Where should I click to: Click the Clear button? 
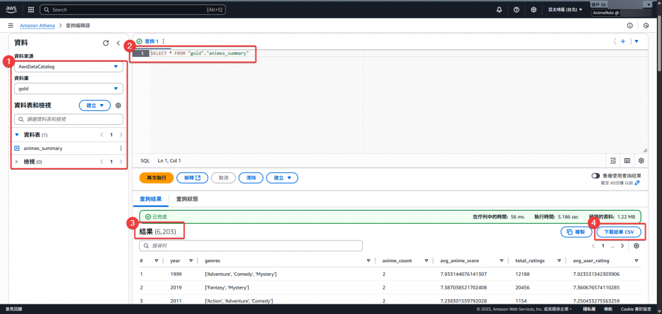[x=251, y=178]
